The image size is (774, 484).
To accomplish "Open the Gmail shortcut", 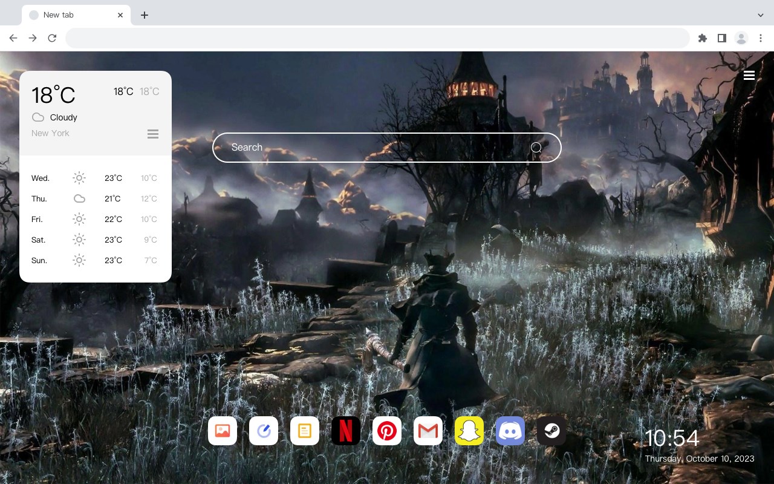I will (x=428, y=431).
